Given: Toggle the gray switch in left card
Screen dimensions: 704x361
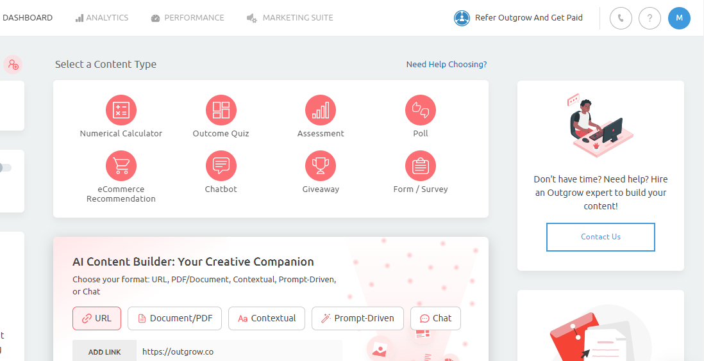Looking at the screenshot, I should click(x=5, y=168).
